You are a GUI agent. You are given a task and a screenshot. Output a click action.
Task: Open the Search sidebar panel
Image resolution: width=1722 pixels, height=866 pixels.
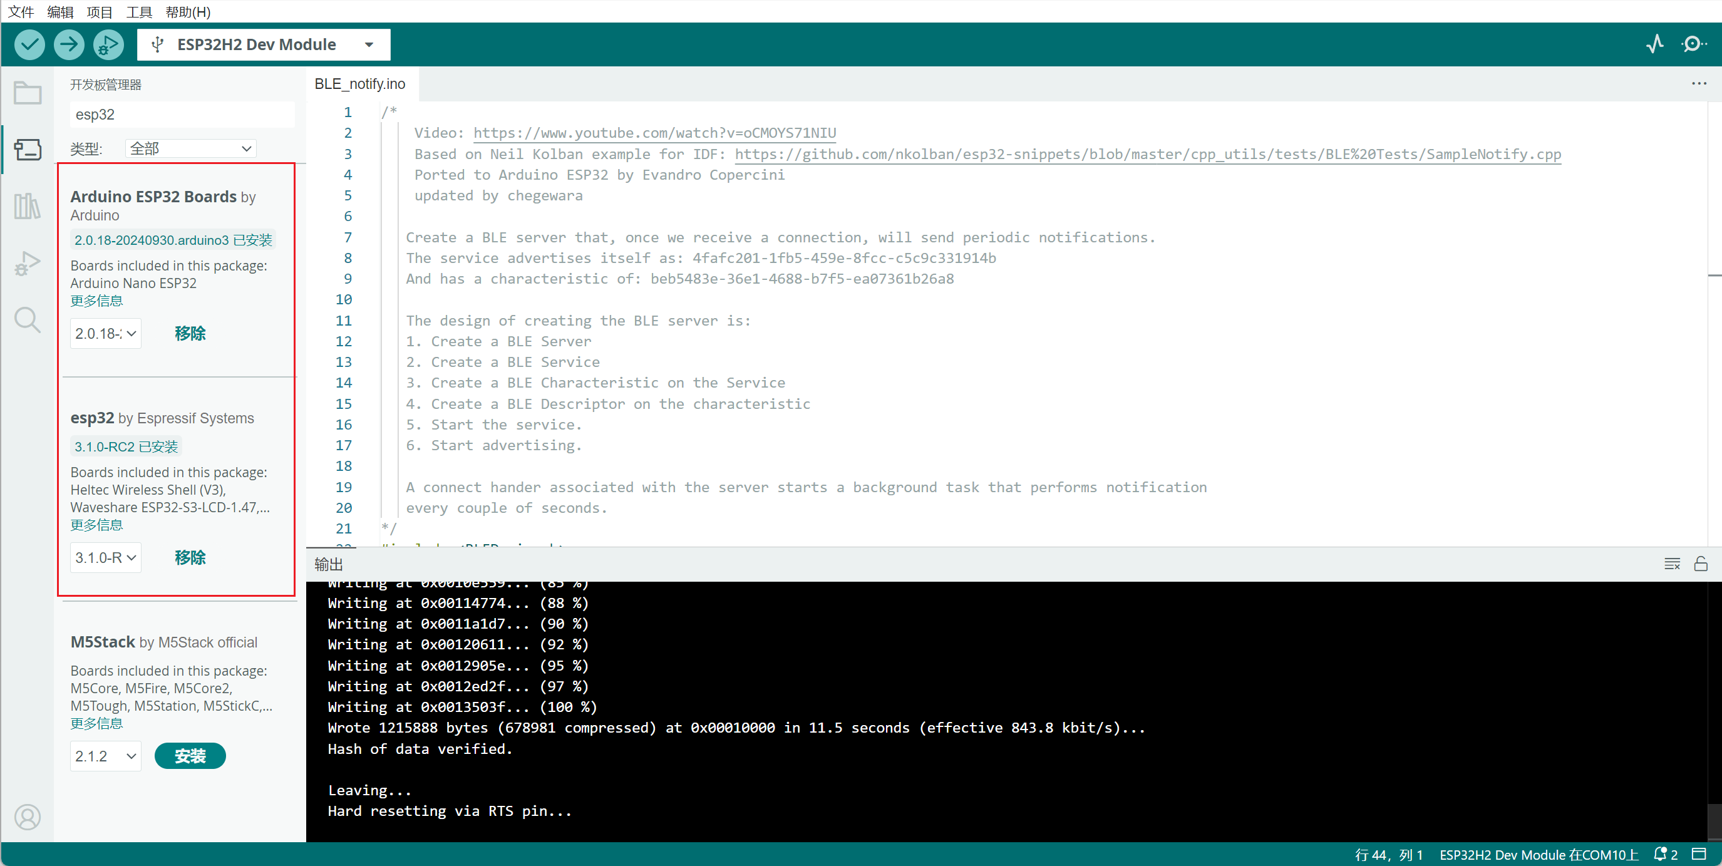coord(28,319)
